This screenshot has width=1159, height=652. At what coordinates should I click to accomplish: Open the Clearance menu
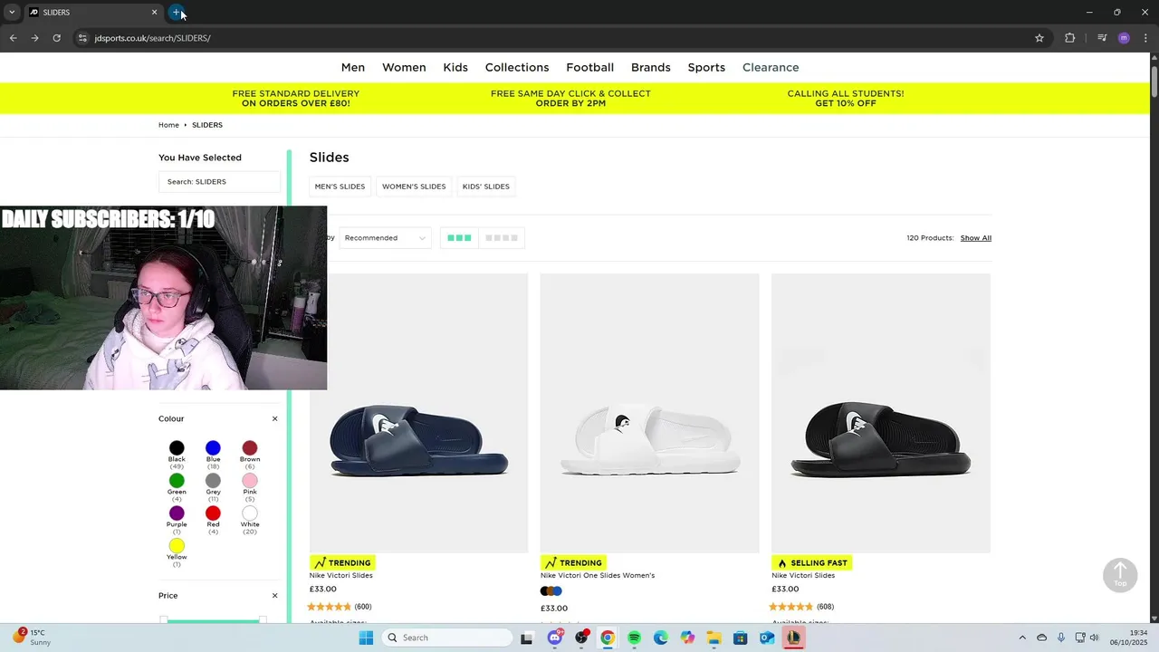click(771, 68)
